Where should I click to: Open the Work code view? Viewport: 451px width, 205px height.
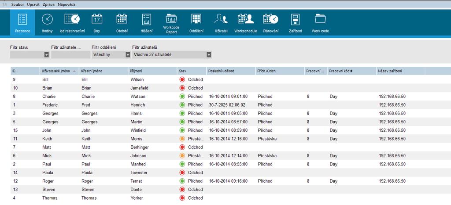[320, 23]
